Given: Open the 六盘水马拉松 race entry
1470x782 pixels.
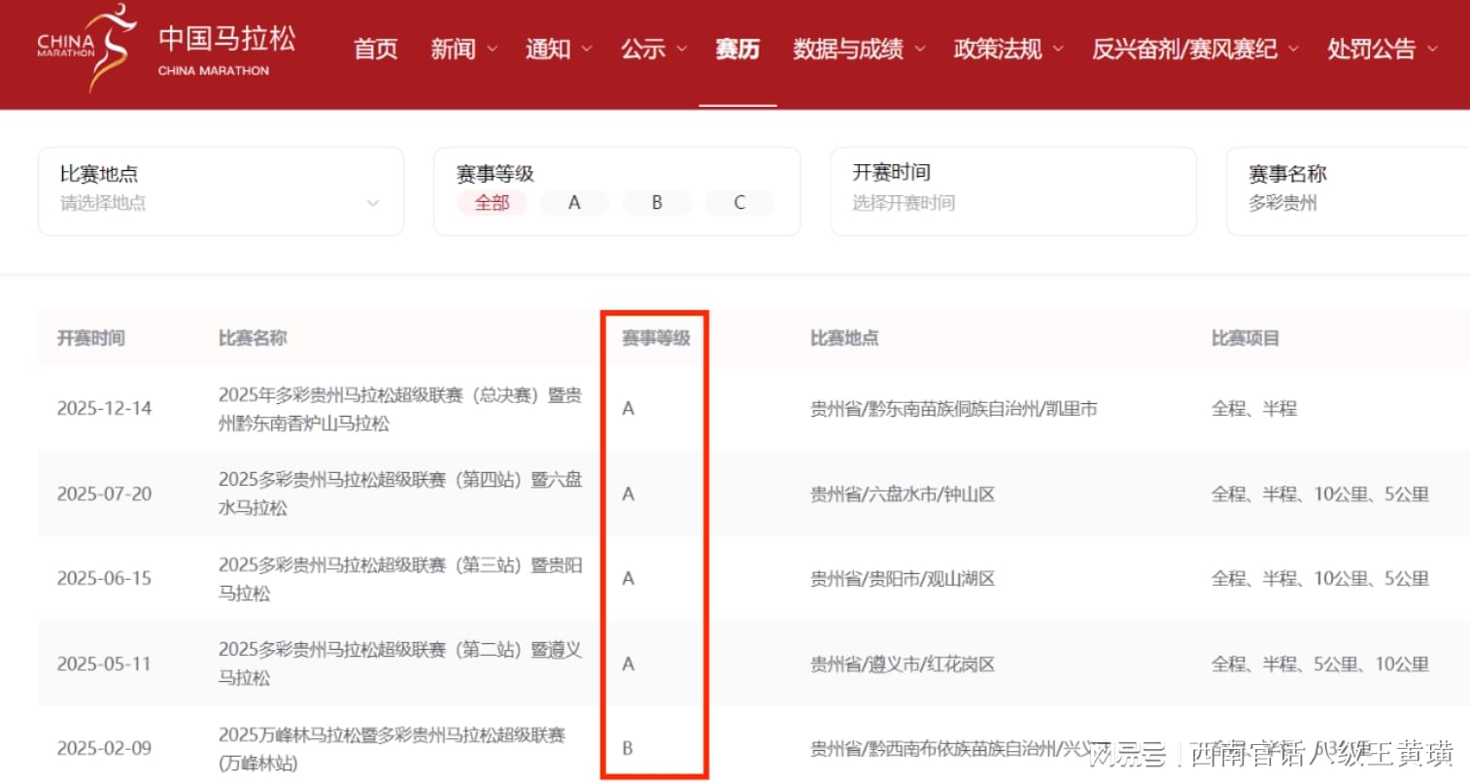Looking at the screenshot, I should click(x=399, y=493).
